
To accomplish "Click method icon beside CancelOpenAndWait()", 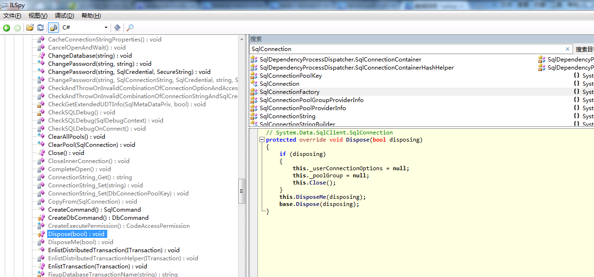I will pos(41,48).
